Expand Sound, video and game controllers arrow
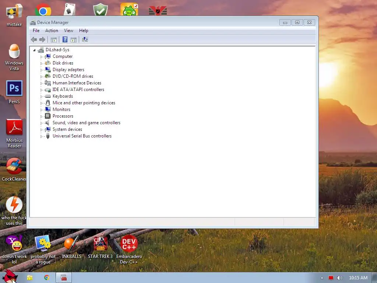This screenshot has width=377, height=283. (x=41, y=123)
